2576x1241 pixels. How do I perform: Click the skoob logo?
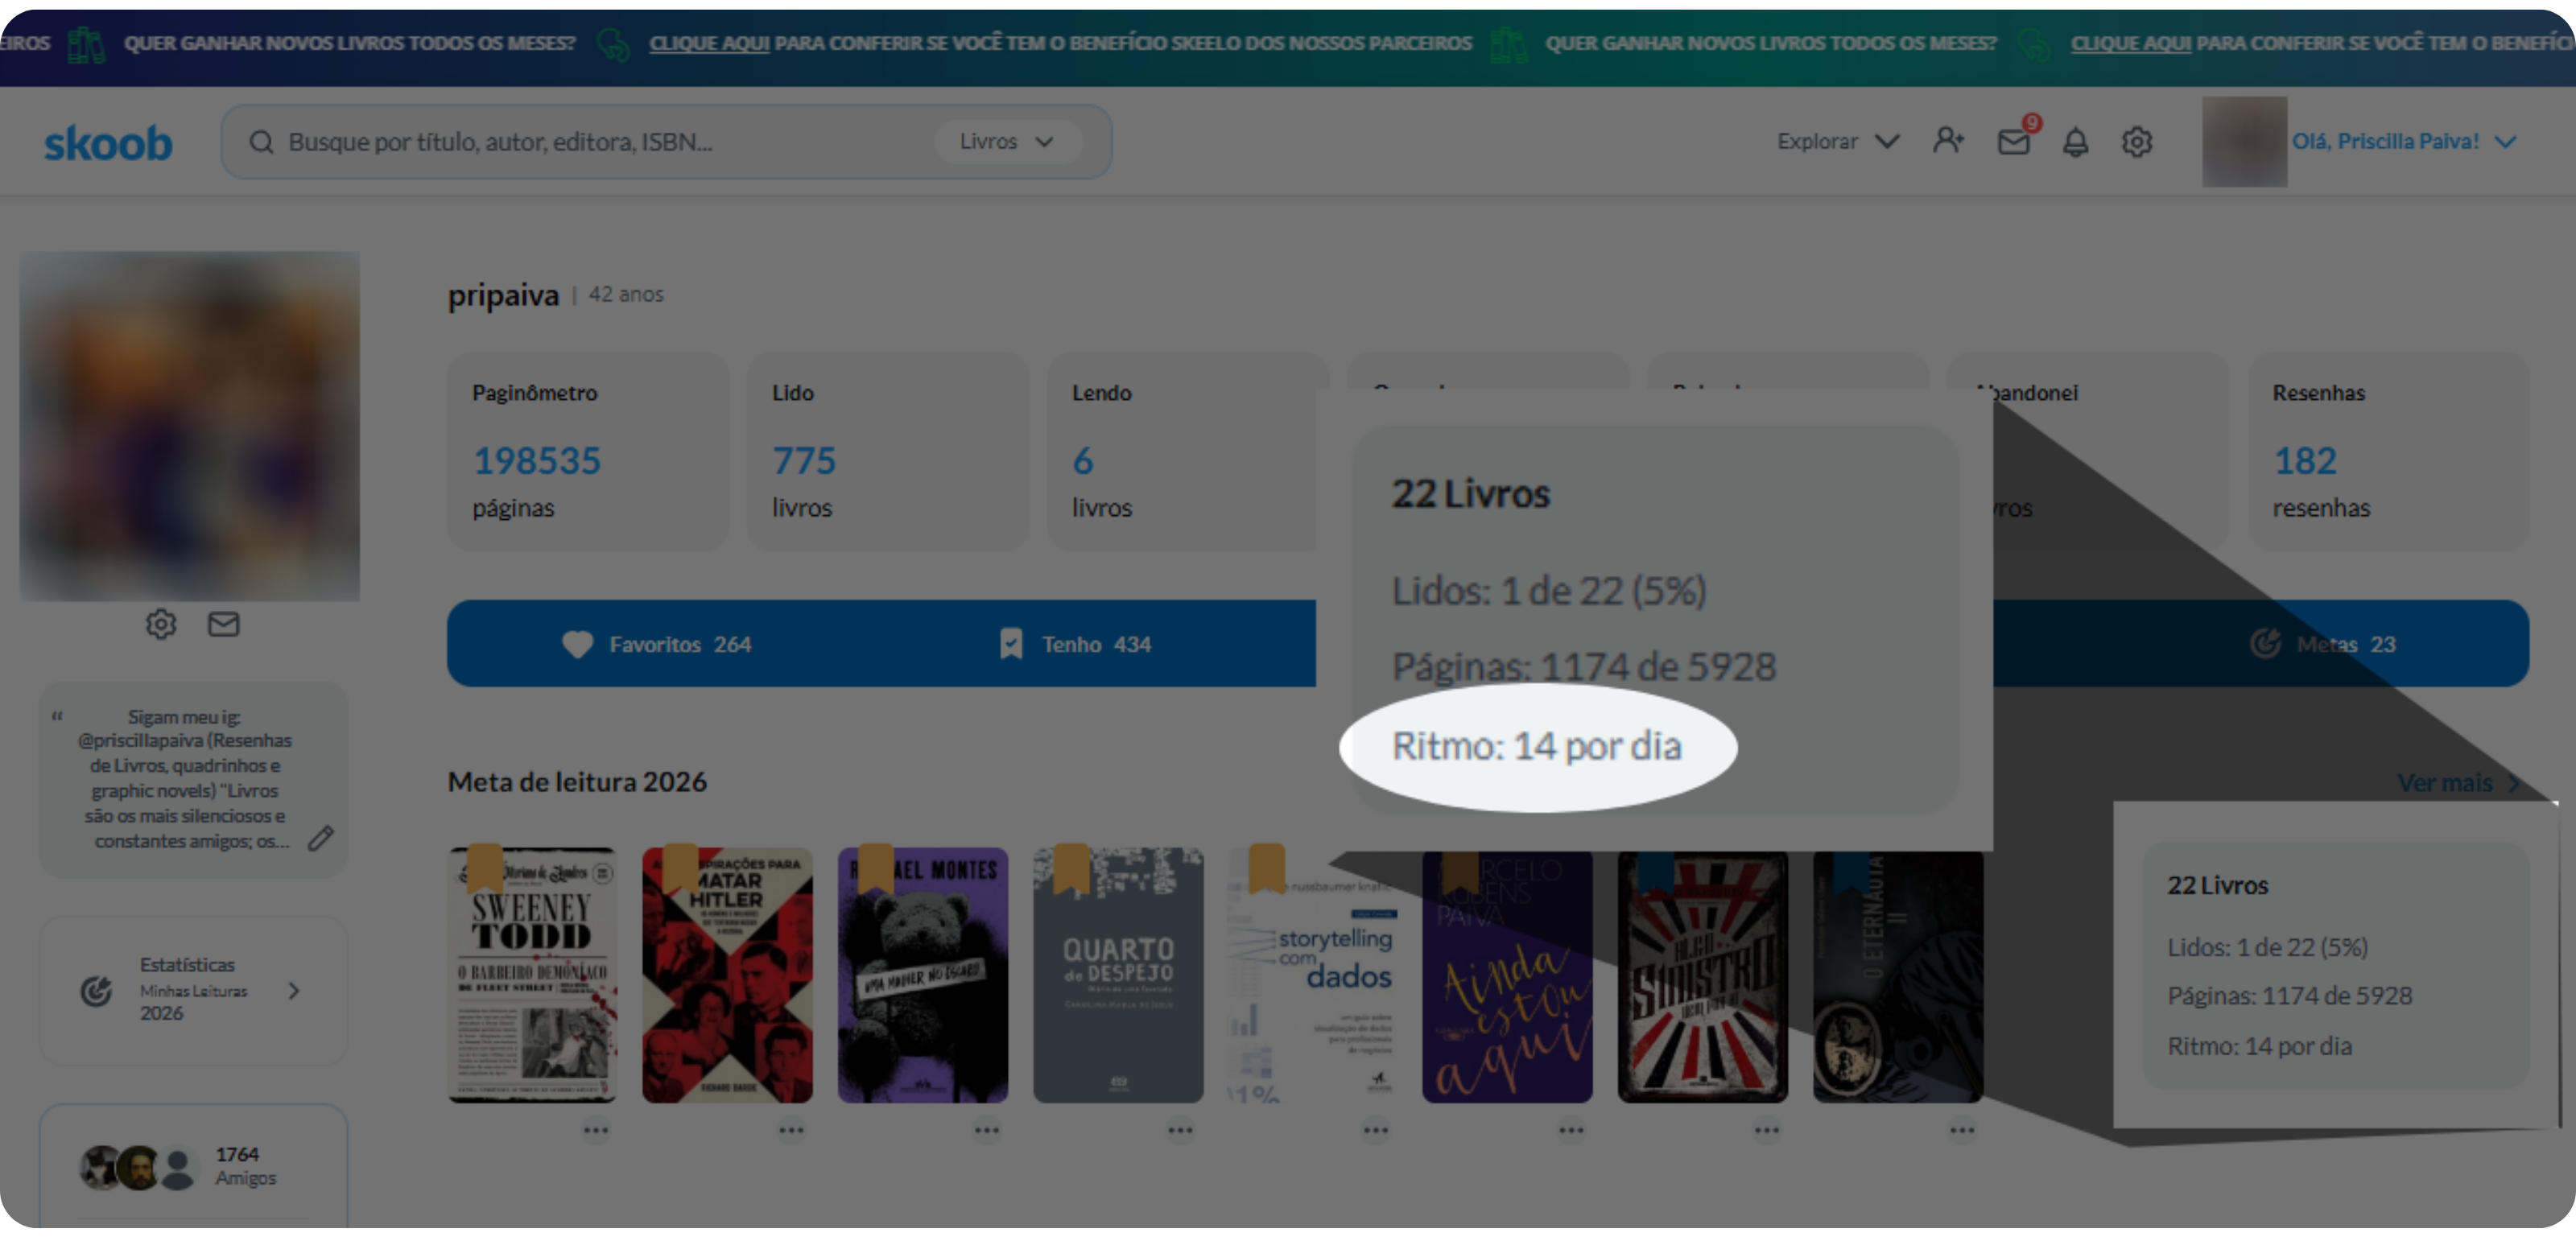pyautogui.click(x=108, y=143)
